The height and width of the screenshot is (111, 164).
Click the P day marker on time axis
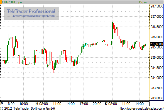pyautogui.click(x=2, y=104)
